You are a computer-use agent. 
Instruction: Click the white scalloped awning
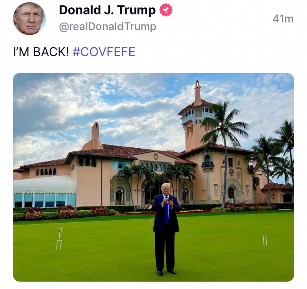click(44, 185)
